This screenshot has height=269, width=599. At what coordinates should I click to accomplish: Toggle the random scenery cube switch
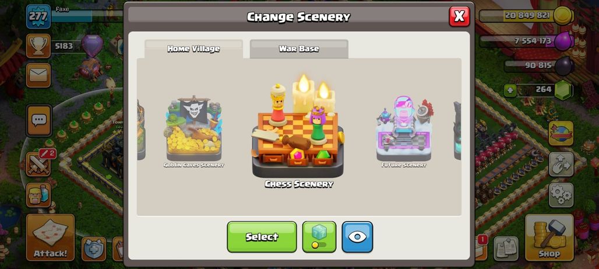point(319,236)
